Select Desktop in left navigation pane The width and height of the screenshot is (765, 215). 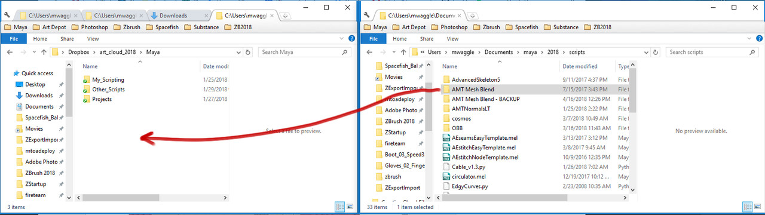[36, 85]
